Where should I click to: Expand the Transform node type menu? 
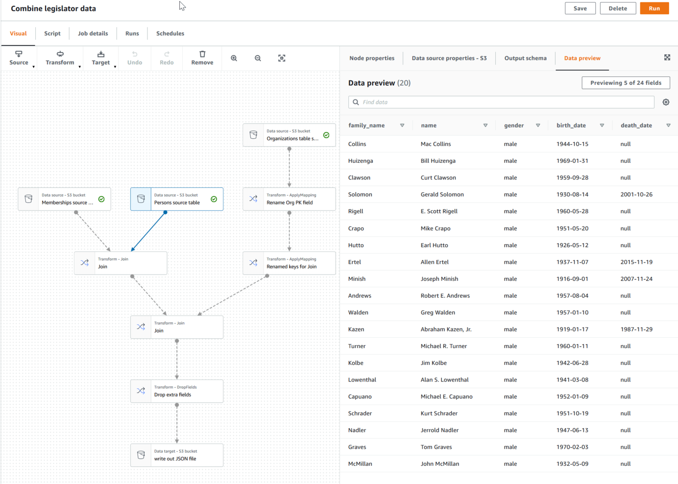[80, 66]
